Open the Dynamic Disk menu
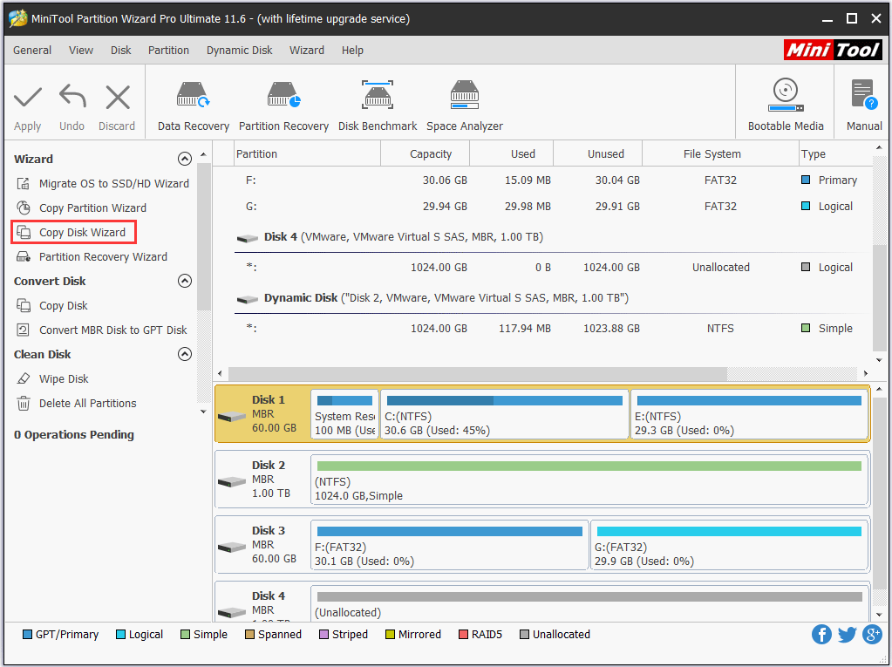This screenshot has width=892, height=667. click(239, 50)
